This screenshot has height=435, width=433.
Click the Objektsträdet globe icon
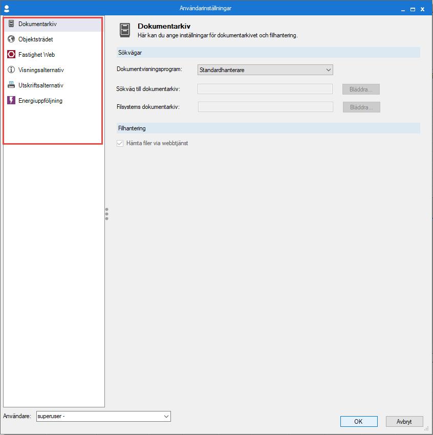11,39
